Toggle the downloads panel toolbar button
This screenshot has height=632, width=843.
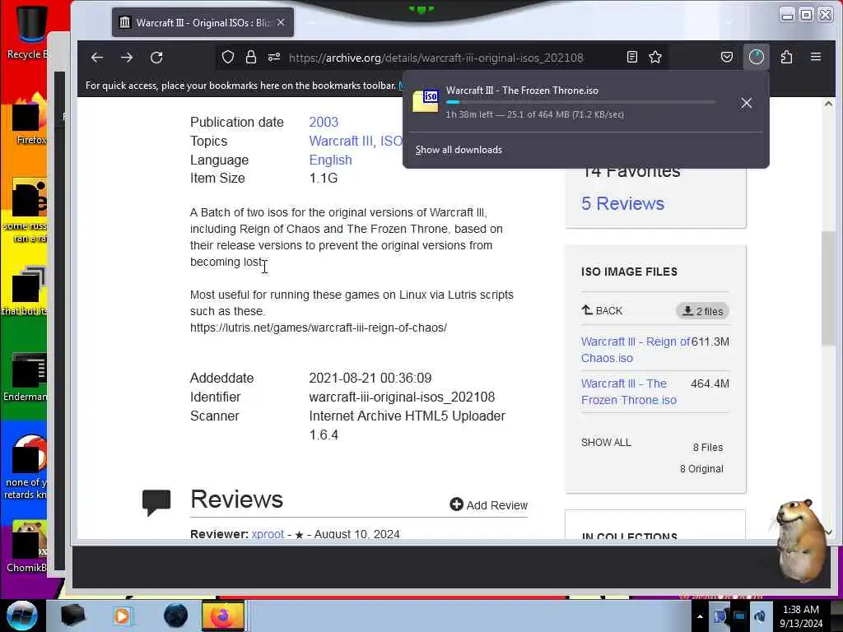[x=757, y=57]
